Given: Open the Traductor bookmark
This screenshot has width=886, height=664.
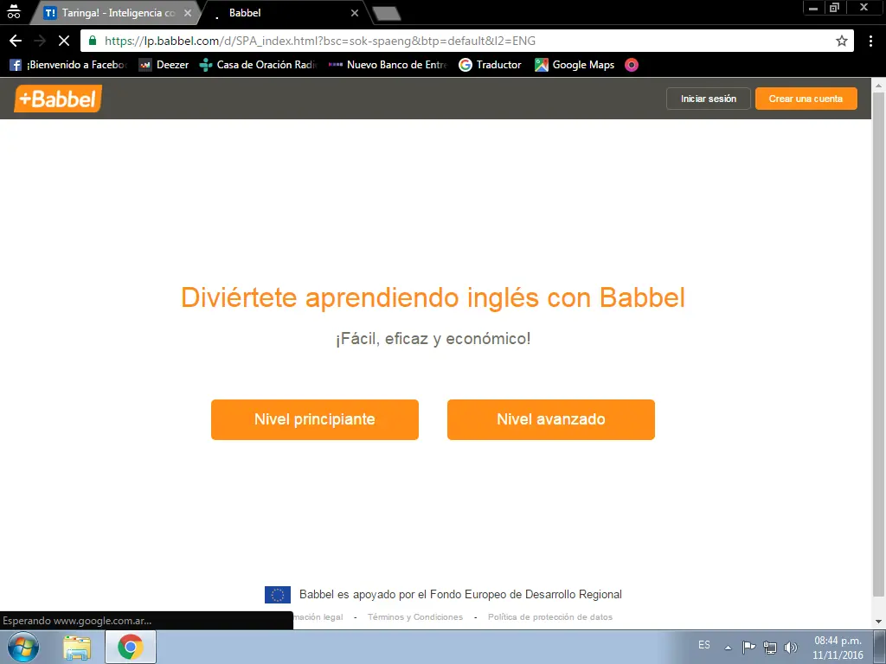Looking at the screenshot, I should [x=490, y=65].
